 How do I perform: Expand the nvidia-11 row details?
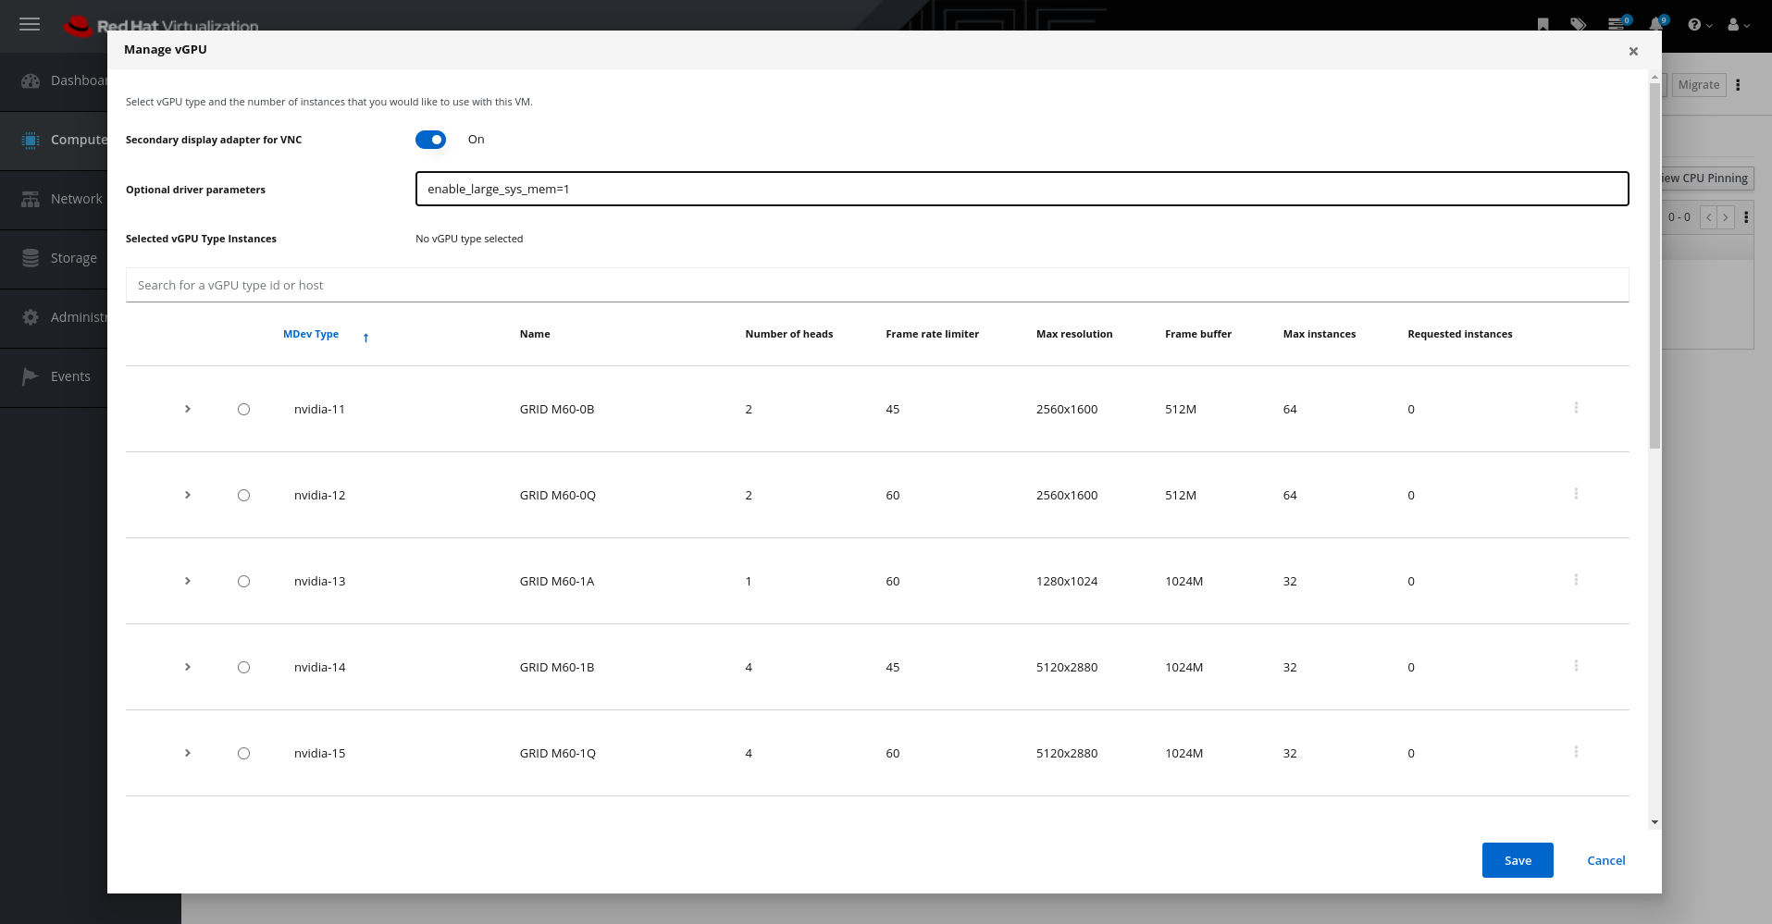tap(188, 409)
